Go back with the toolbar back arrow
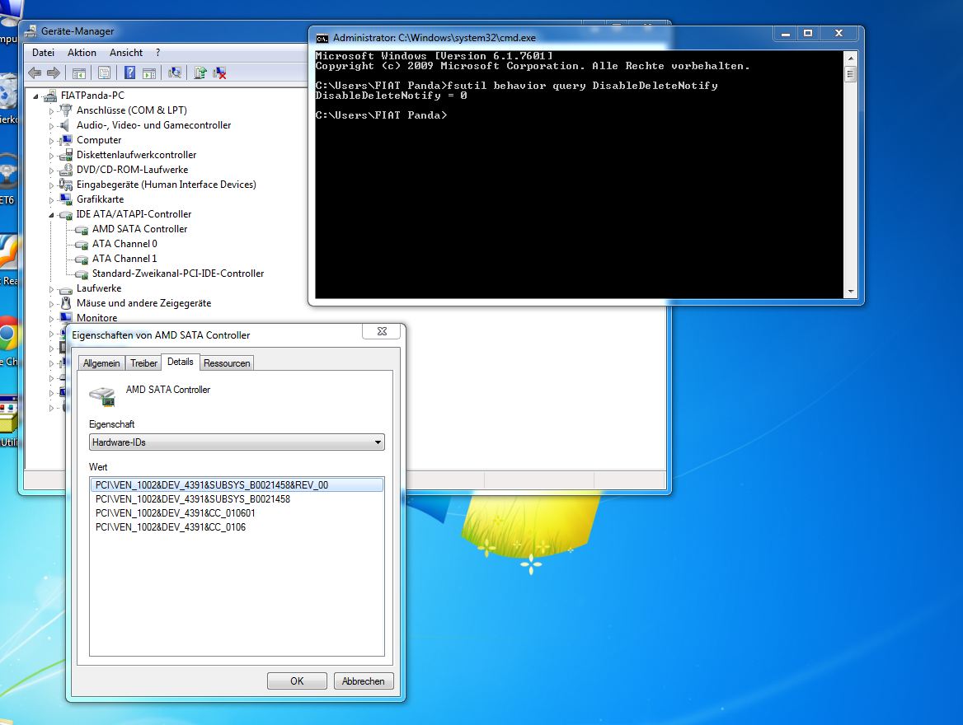 pyautogui.click(x=35, y=73)
